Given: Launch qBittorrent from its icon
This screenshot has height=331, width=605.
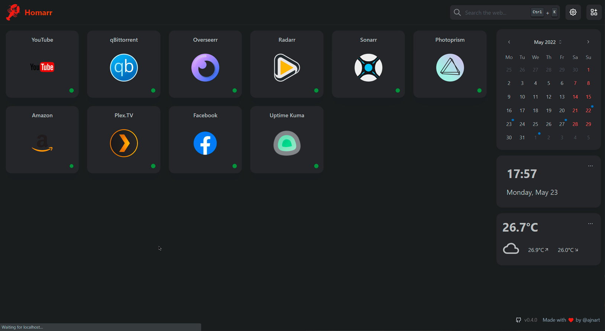Looking at the screenshot, I should click(124, 68).
